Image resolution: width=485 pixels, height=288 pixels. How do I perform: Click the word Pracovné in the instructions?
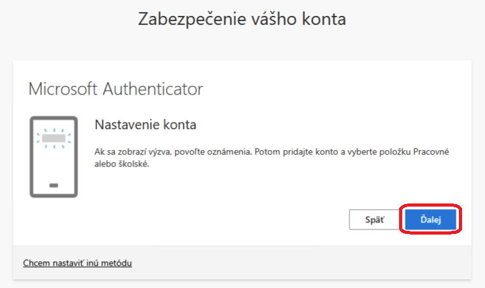coord(431,152)
